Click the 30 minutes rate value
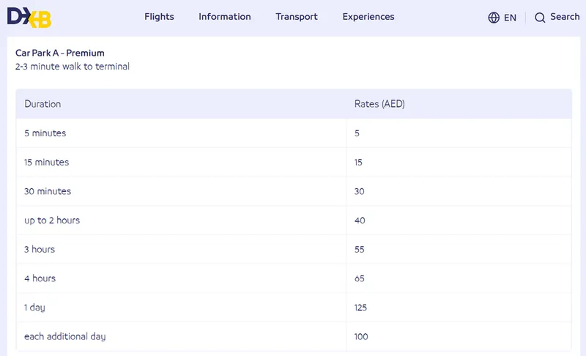 359,191
